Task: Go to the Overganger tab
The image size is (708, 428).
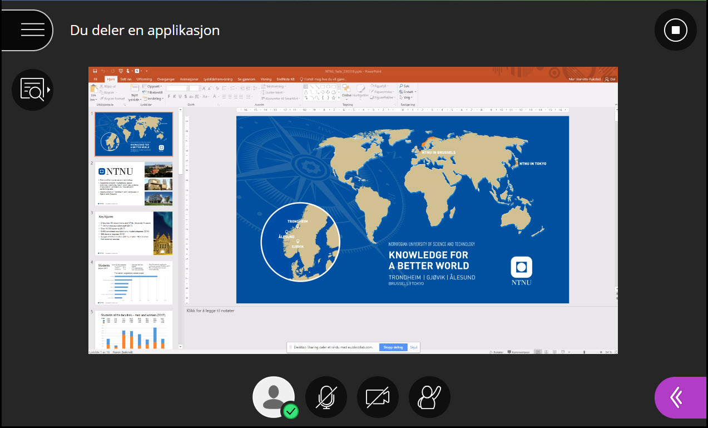Action: coord(166,80)
